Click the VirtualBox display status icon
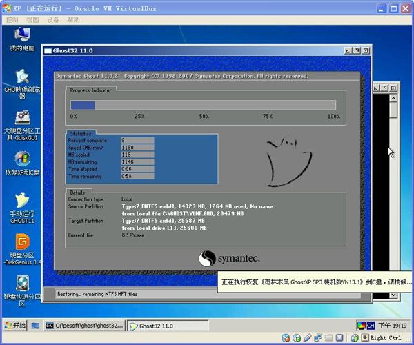This screenshot has height=345, width=414. (339, 338)
